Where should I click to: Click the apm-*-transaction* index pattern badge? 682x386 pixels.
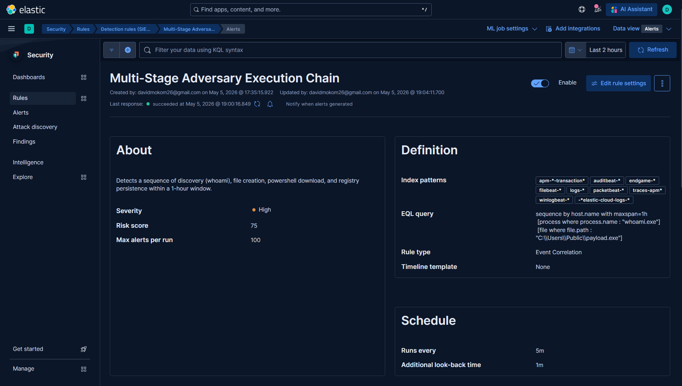[x=562, y=180]
